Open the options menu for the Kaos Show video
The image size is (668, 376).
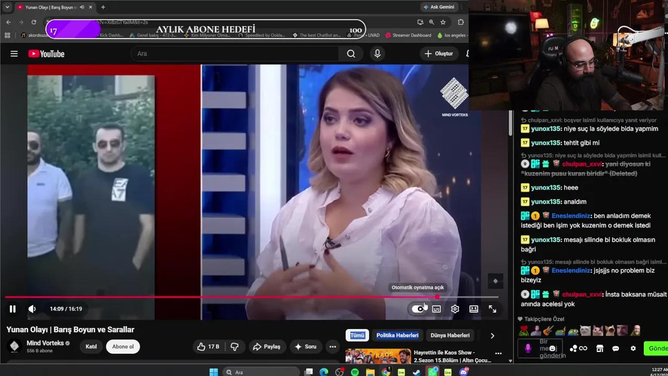pos(498,354)
